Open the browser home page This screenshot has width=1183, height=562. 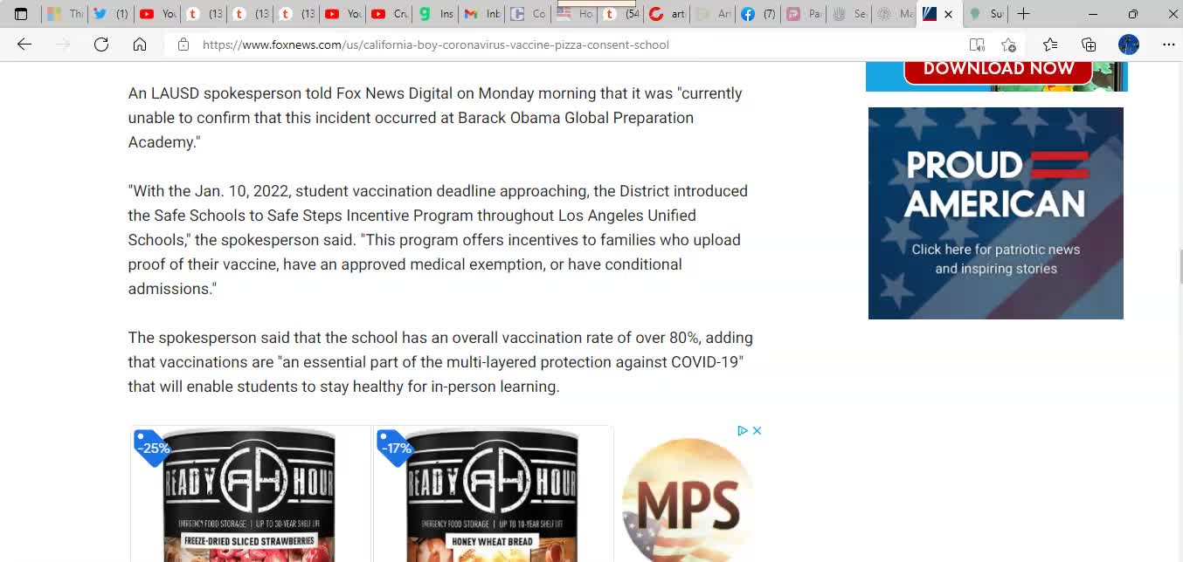coord(140,45)
